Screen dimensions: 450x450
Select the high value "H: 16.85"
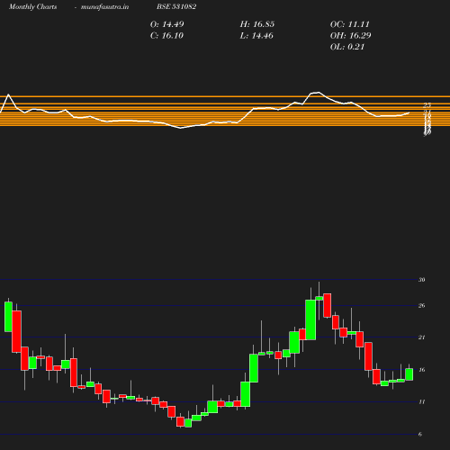pyautogui.click(x=257, y=24)
